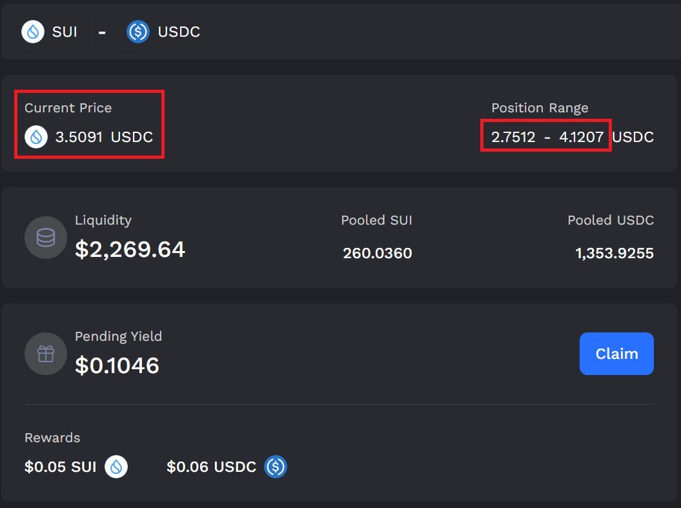Screen dimensions: 681x508
Task: Click the USDC reward token icon
Action: coord(276,467)
